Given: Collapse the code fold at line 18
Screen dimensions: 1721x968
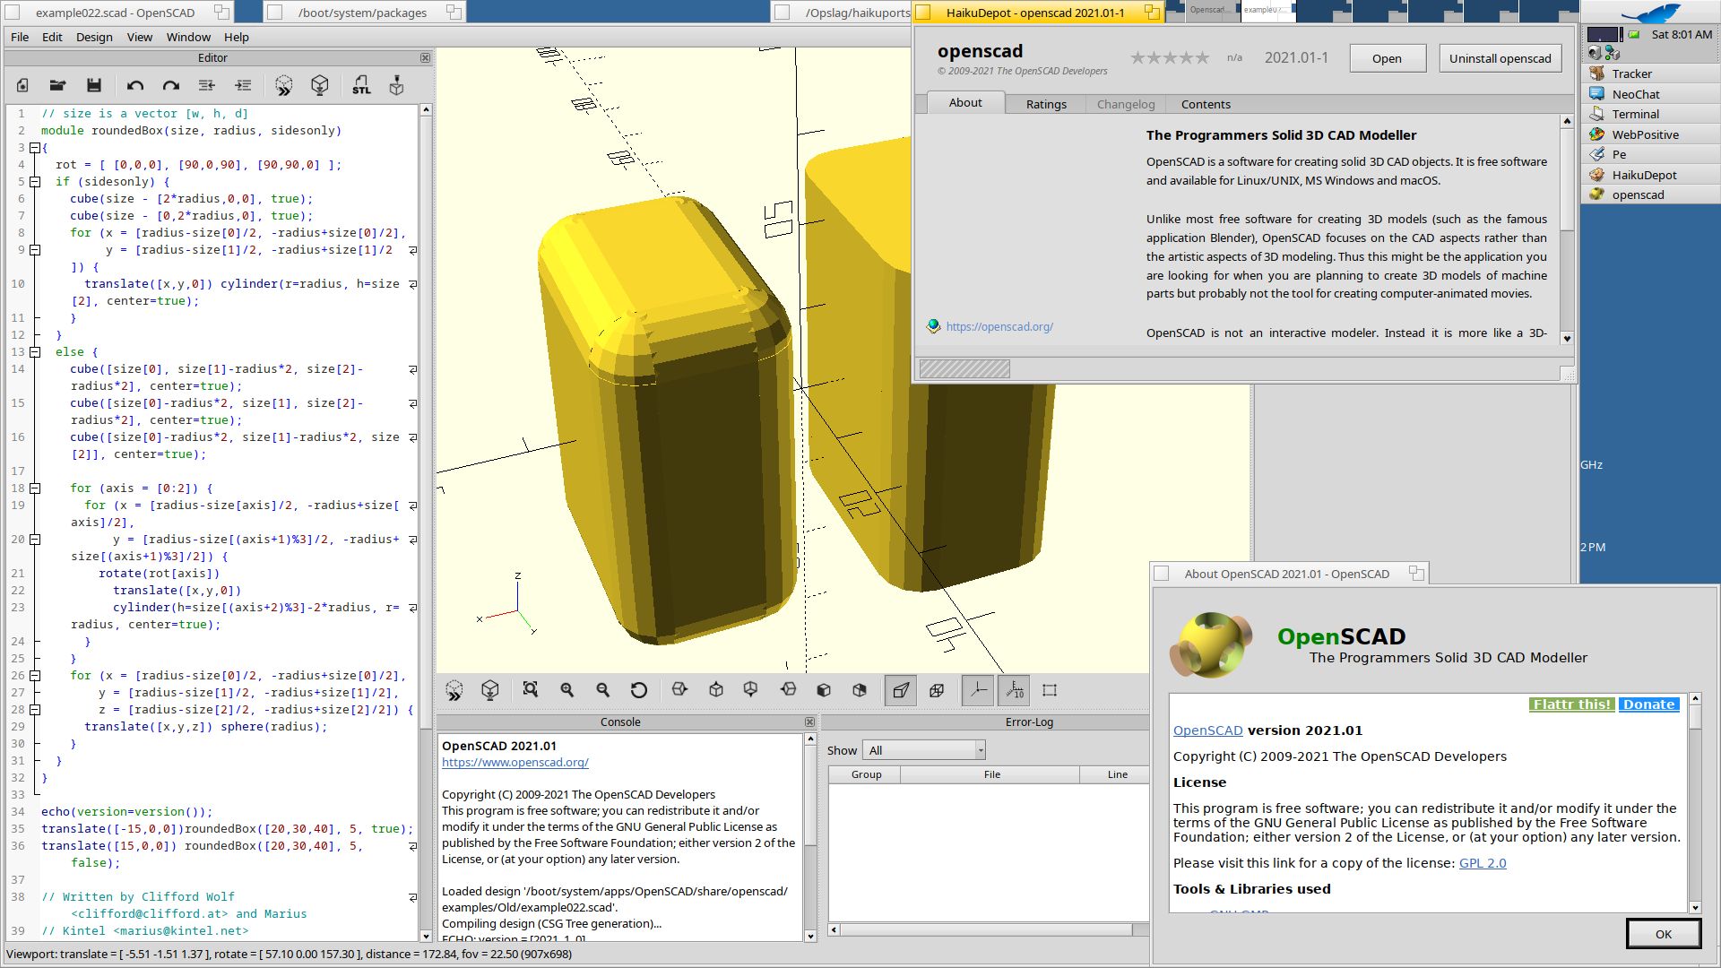Looking at the screenshot, I should click(x=35, y=488).
